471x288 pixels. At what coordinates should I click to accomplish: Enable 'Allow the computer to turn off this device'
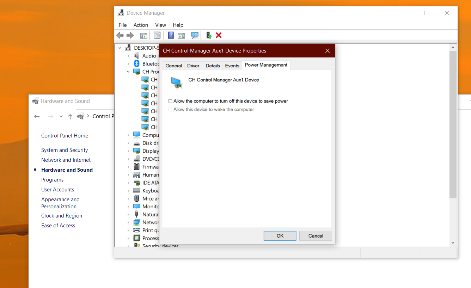[170, 101]
